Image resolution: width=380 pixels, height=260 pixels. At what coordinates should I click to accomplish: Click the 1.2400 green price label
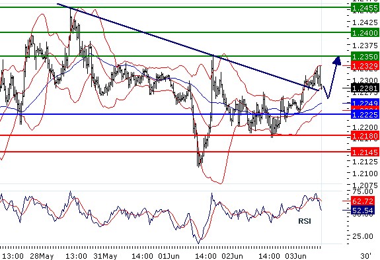(x=365, y=32)
